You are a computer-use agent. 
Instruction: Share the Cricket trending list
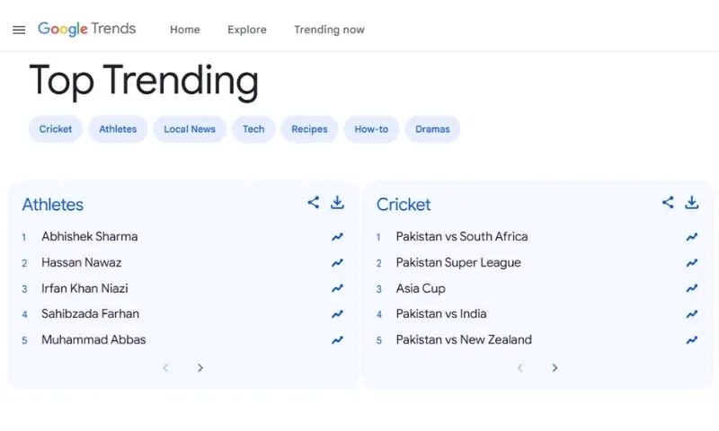tap(668, 203)
